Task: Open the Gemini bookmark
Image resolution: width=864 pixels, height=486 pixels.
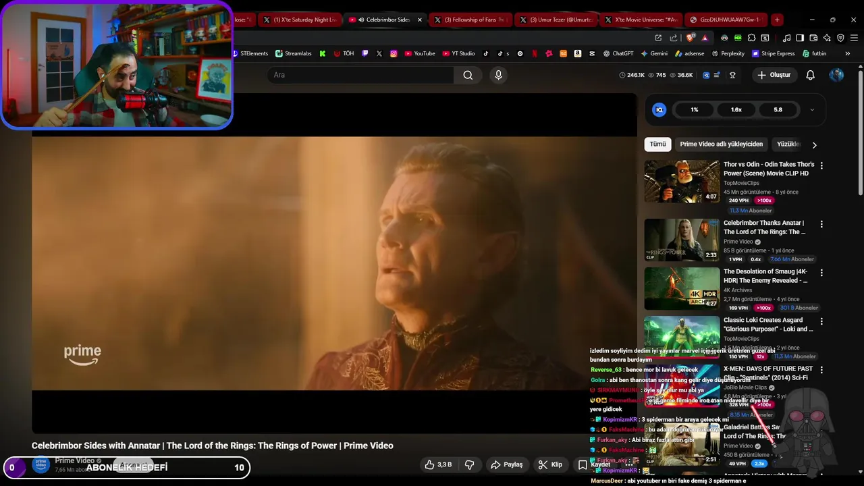Action: point(654,53)
